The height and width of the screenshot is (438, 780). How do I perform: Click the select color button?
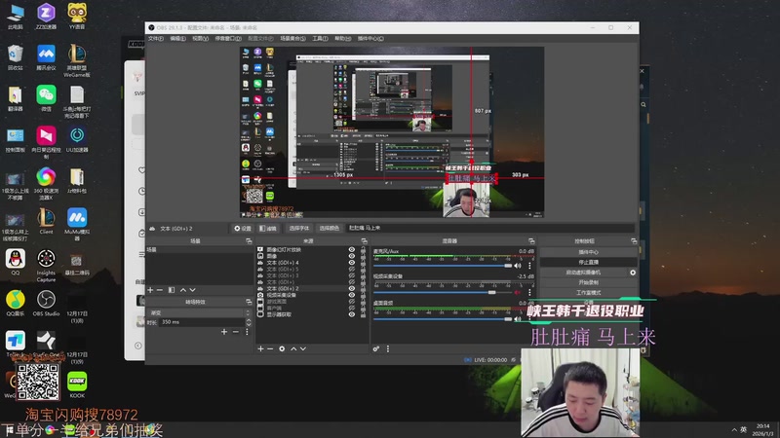click(330, 229)
